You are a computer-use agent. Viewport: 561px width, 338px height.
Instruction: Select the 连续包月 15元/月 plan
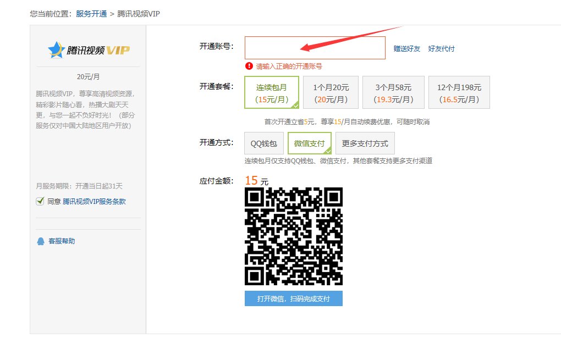pos(272,93)
